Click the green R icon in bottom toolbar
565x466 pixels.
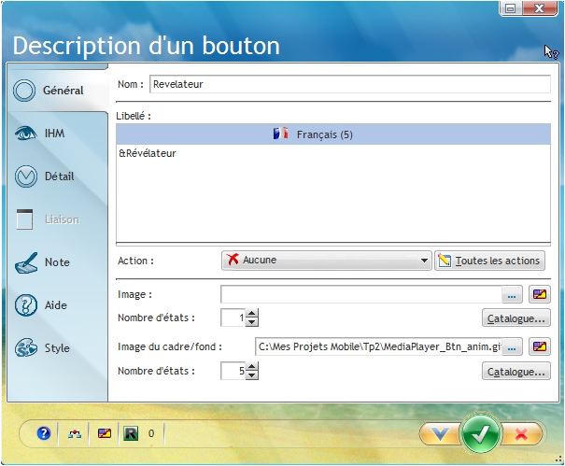click(x=131, y=433)
